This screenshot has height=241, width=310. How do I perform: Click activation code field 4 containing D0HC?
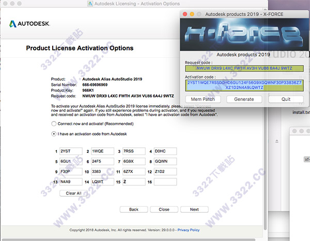tap(165, 151)
